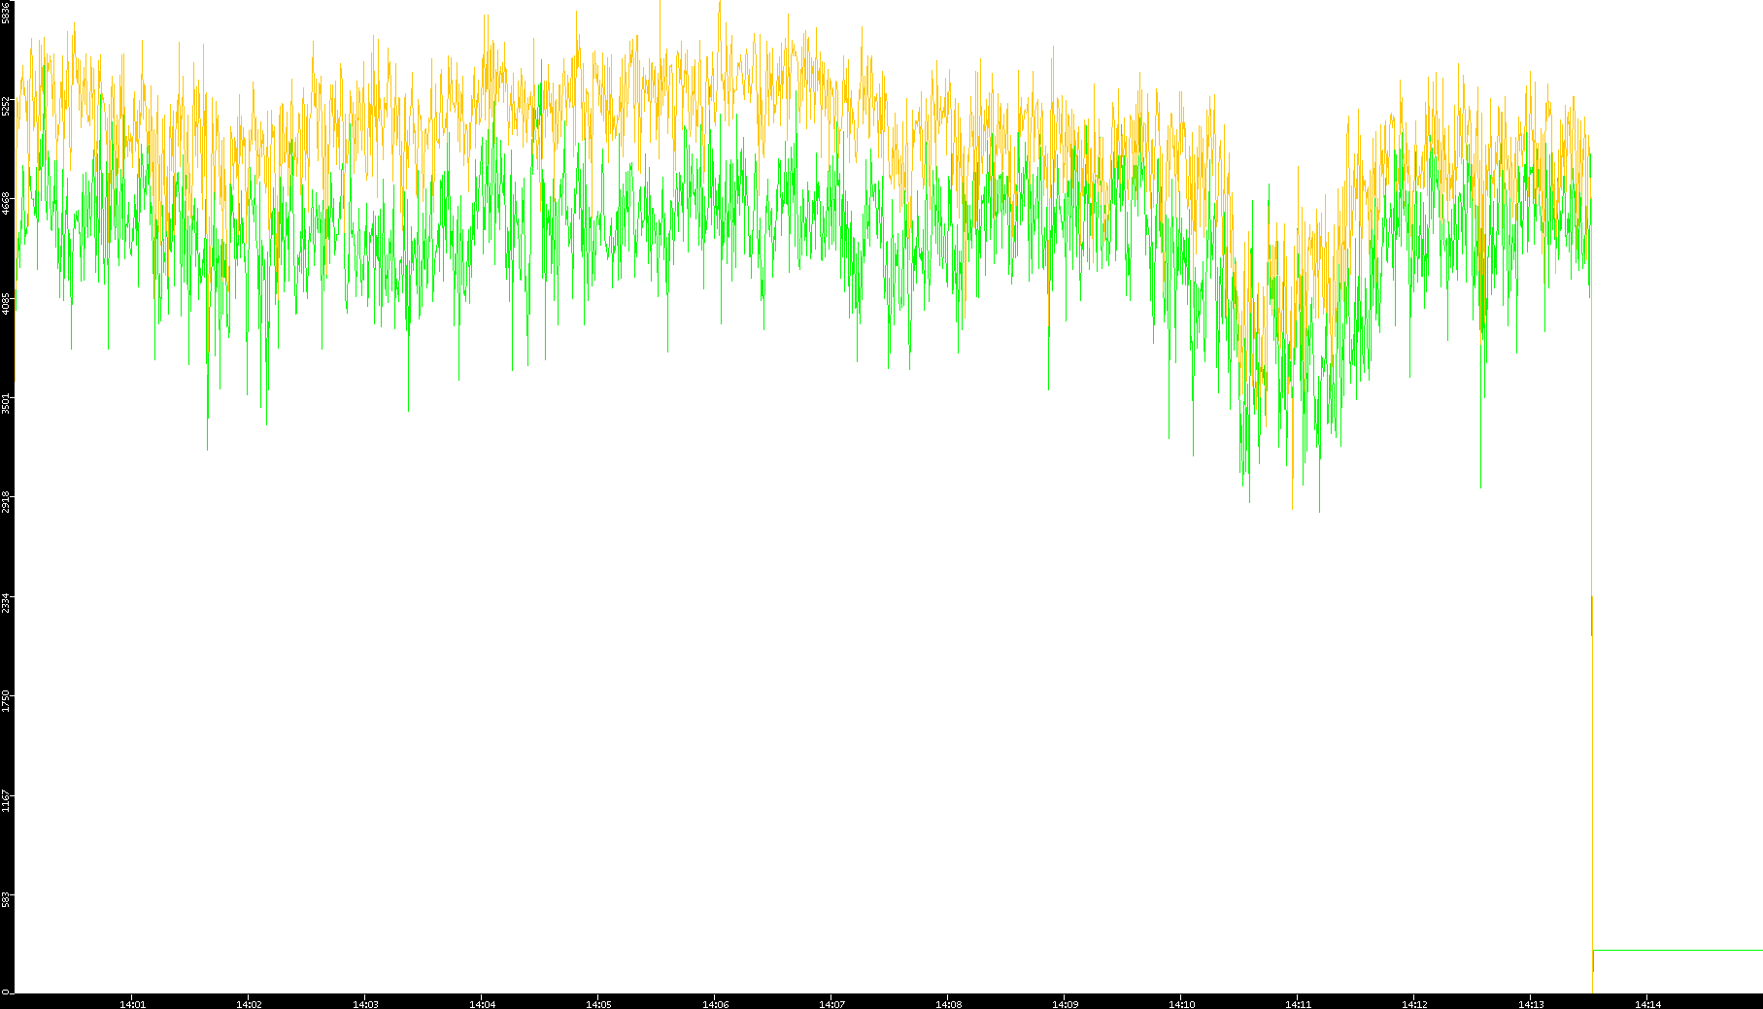This screenshot has width=1763, height=1009.
Task: Click the 1167 vertical axis value
Action: pyautogui.click(x=6, y=801)
